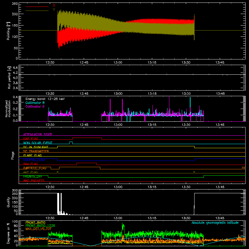The image size is (249, 249).
Task: Click the 250 value on Pointing axis
Action: [15, 3]
